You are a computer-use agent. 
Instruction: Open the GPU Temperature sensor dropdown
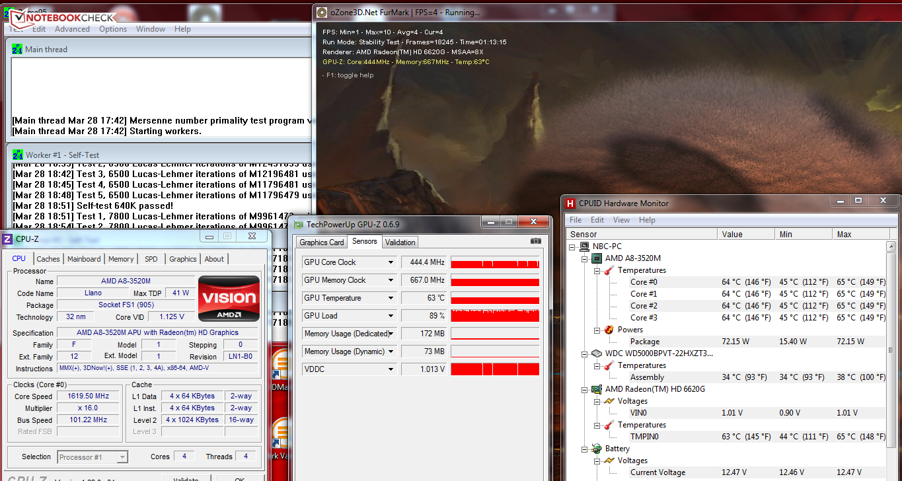click(391, 298)
